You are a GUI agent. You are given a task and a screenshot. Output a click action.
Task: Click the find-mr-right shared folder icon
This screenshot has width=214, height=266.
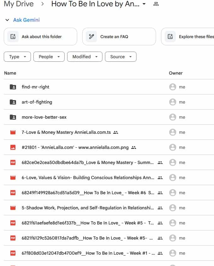pos(13,87)
